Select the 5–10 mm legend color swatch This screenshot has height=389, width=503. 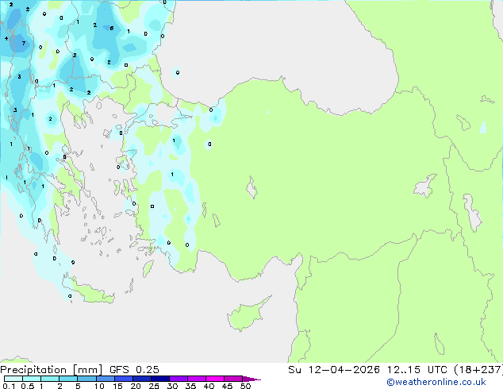point(86,379)
